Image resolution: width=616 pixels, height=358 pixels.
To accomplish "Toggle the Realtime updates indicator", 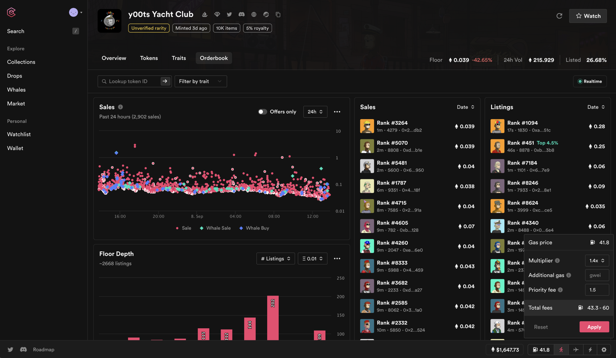I will click(590, 81).
